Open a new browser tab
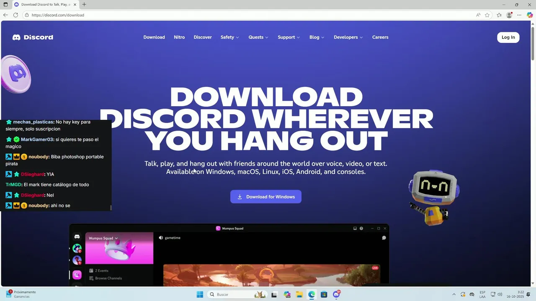Viewport: 536px width, 301px height. point(84,5)
